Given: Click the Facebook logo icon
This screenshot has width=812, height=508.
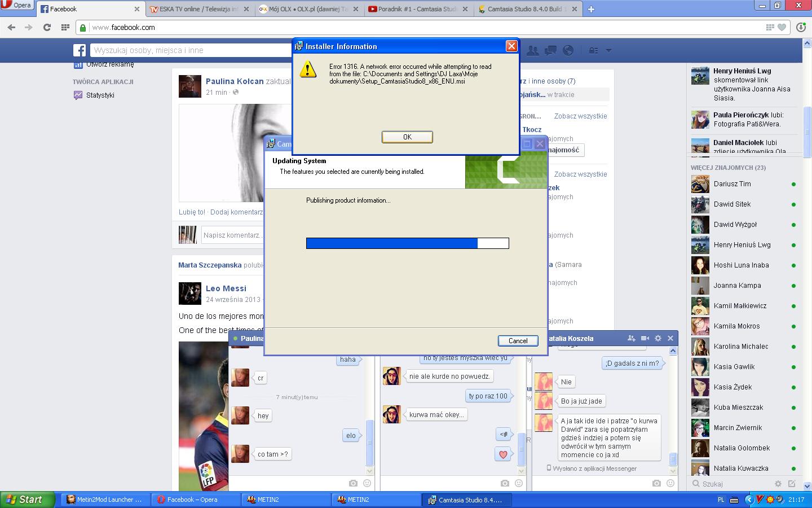Looking at the screenshot, I should 80,50.
